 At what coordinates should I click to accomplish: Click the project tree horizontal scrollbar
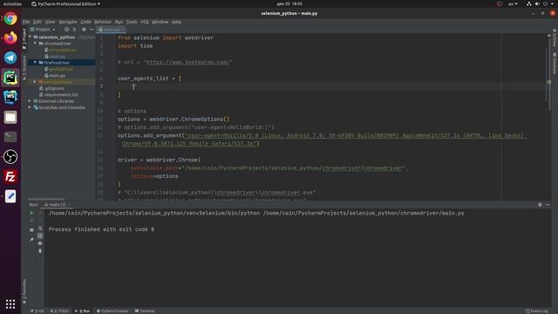click(x=46, y=200)
